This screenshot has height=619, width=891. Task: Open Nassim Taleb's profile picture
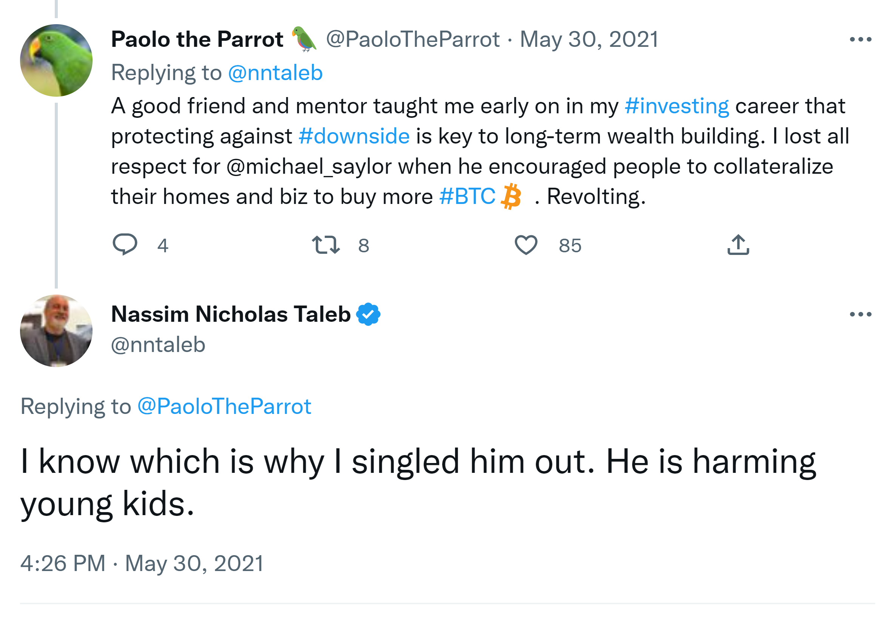(x=56, y=330)
